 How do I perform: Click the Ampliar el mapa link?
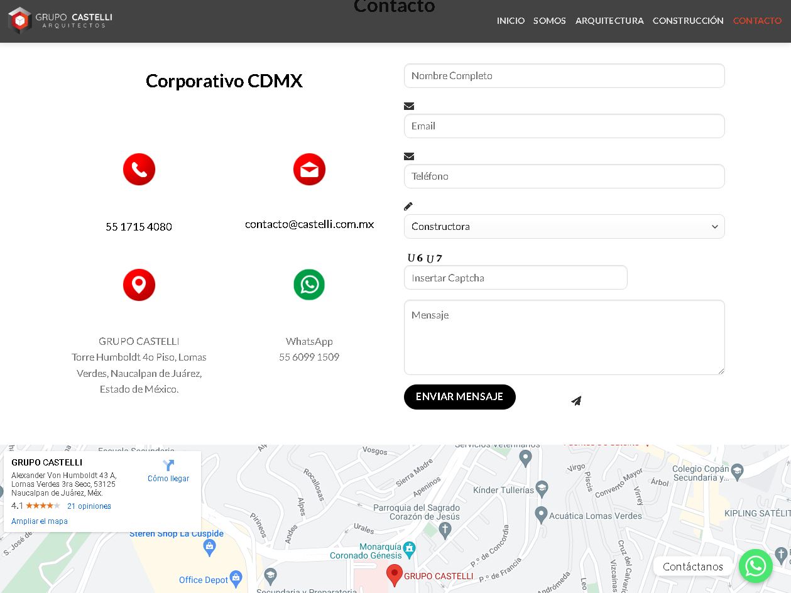click(x=40, y=521)
